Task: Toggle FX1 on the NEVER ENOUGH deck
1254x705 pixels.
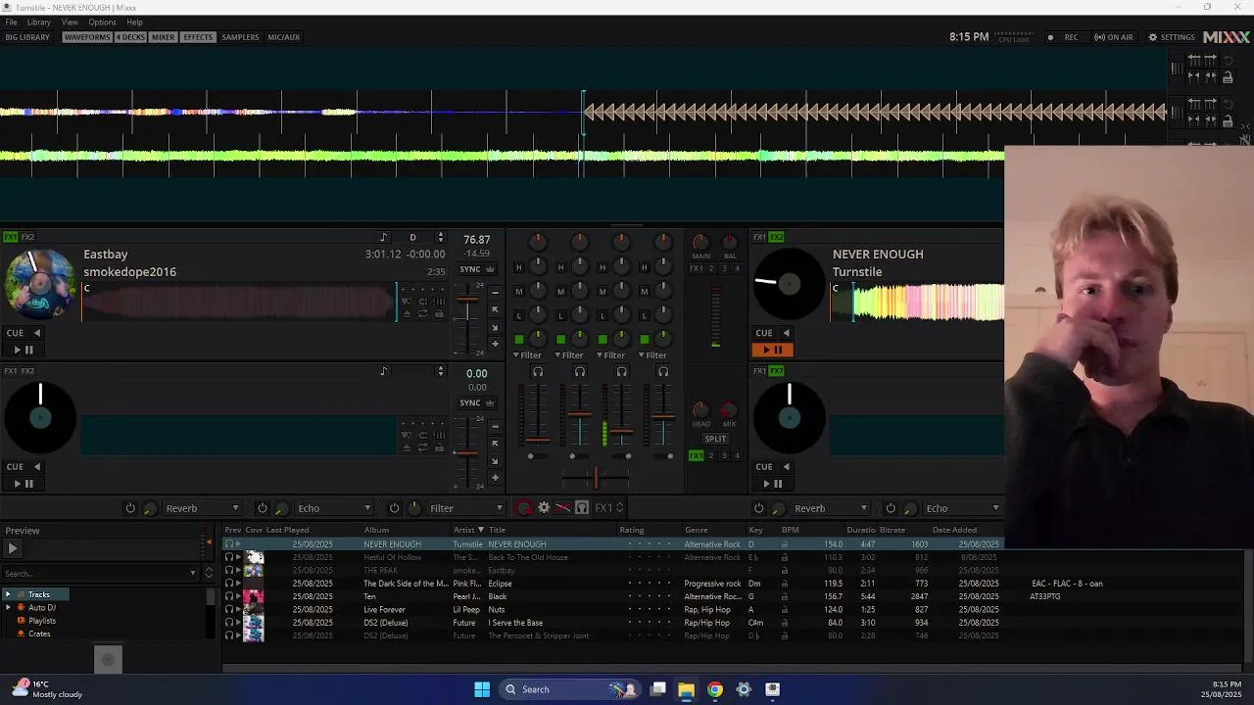Action: (759, 237)
